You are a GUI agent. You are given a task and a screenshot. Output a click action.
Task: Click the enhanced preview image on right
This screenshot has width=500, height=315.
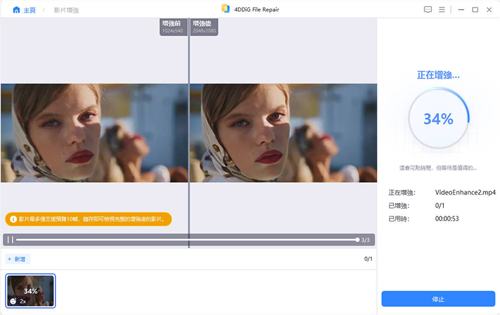coord(283,133)
